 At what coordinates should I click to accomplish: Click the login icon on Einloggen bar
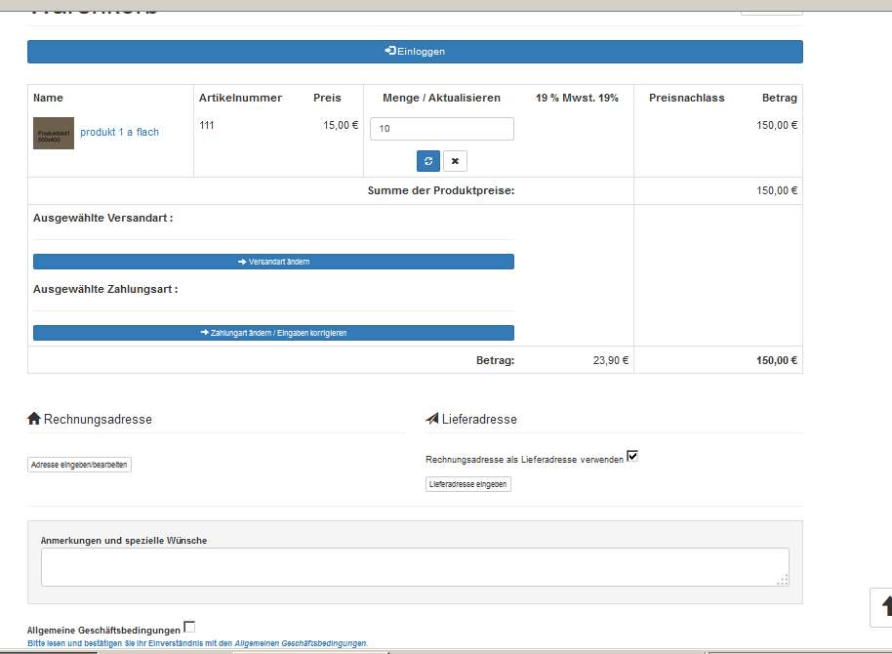click(390, 51)
